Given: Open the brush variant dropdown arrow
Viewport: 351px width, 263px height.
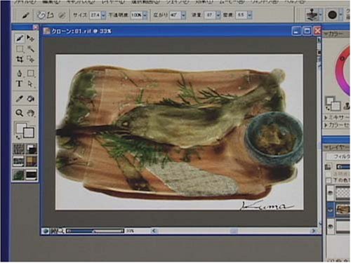Looking at the screenshot, I should click(x=341, y=15).
